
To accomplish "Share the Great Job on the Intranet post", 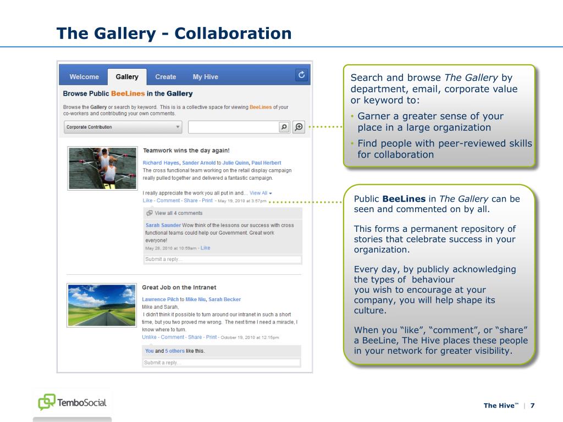I will click(x=195, y=337).
